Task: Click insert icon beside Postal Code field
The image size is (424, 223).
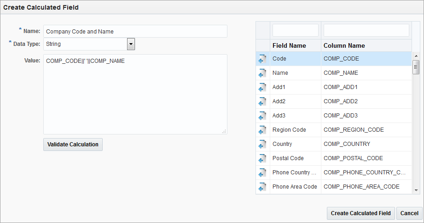Action: 262,159
